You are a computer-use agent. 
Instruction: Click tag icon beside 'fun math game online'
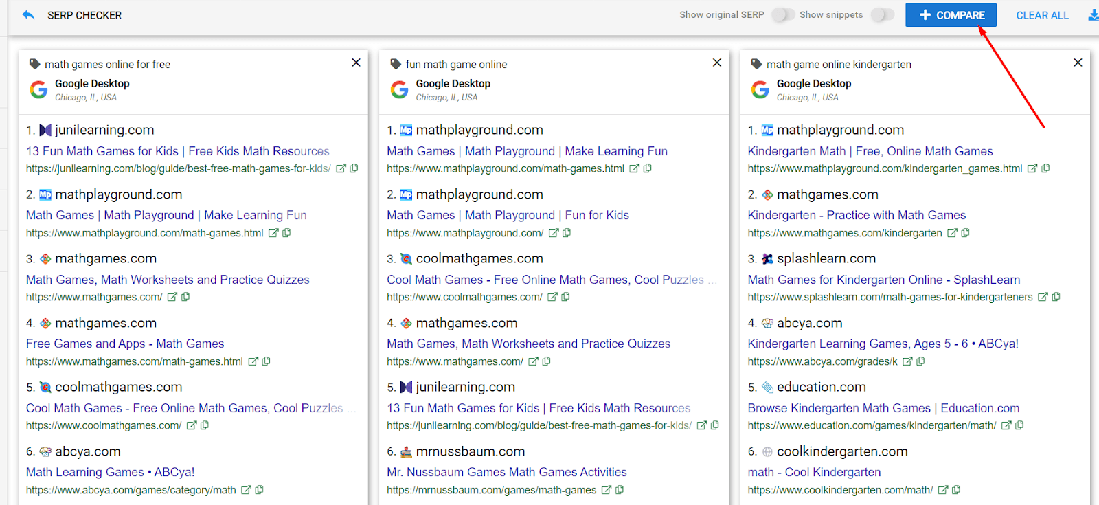coord(396,64)
